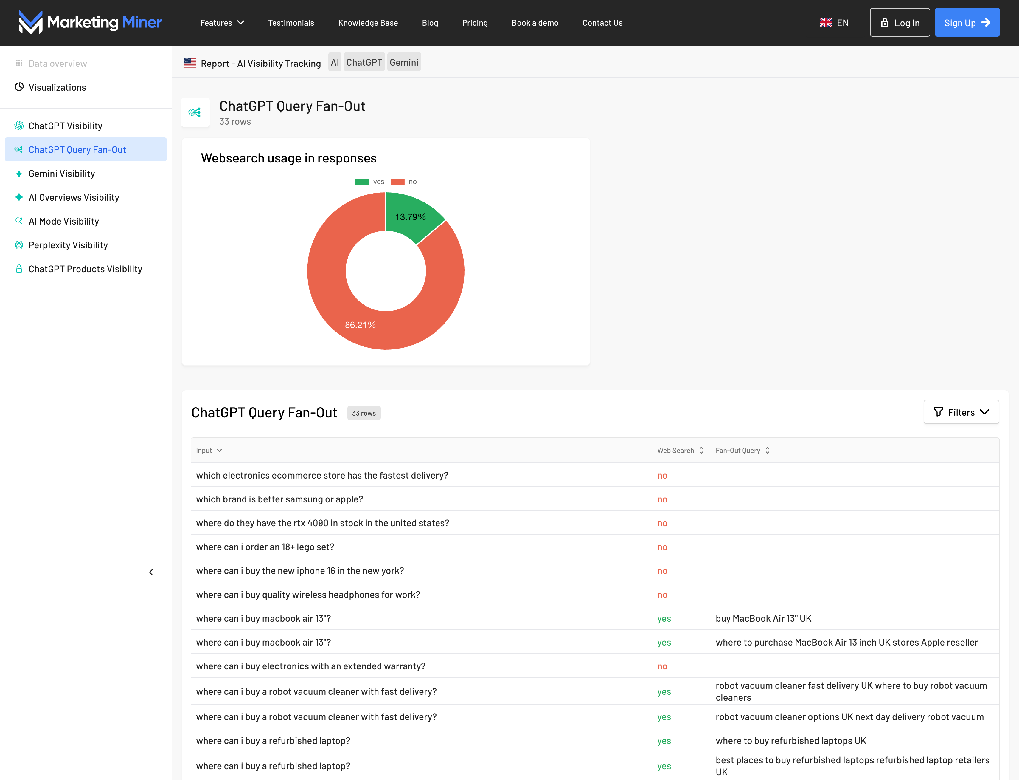The image size is (1019, 780).
Task: Click the ChatGPT Products Visibility bag icon
Action: coord(19,269)
